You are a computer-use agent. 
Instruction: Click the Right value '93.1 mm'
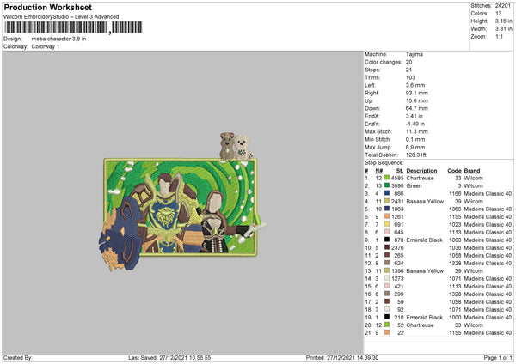coord(417,93)
